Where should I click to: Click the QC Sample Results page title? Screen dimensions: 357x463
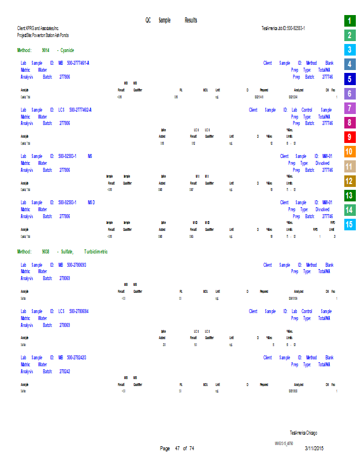click(x=171, y=20)
